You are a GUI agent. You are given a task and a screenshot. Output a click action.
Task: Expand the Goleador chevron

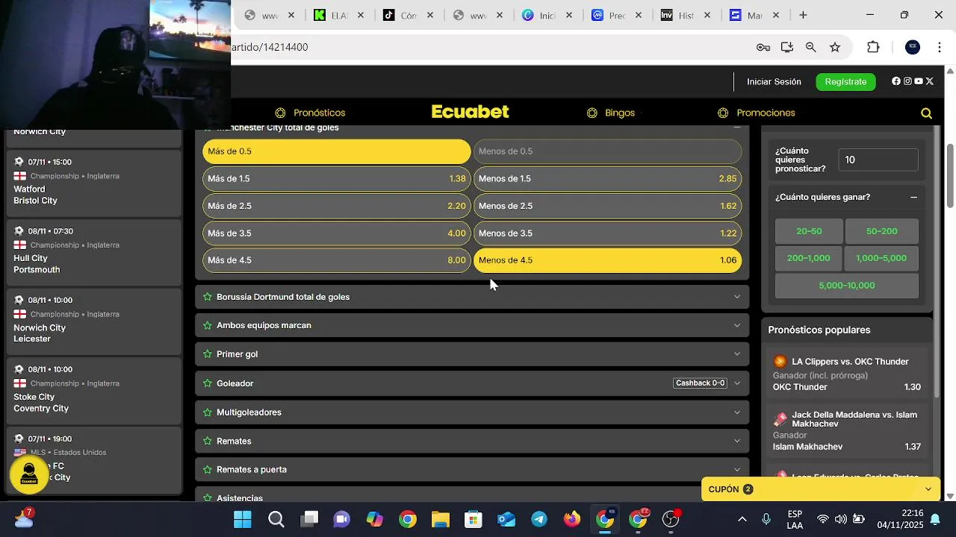(x=737, y=383)
